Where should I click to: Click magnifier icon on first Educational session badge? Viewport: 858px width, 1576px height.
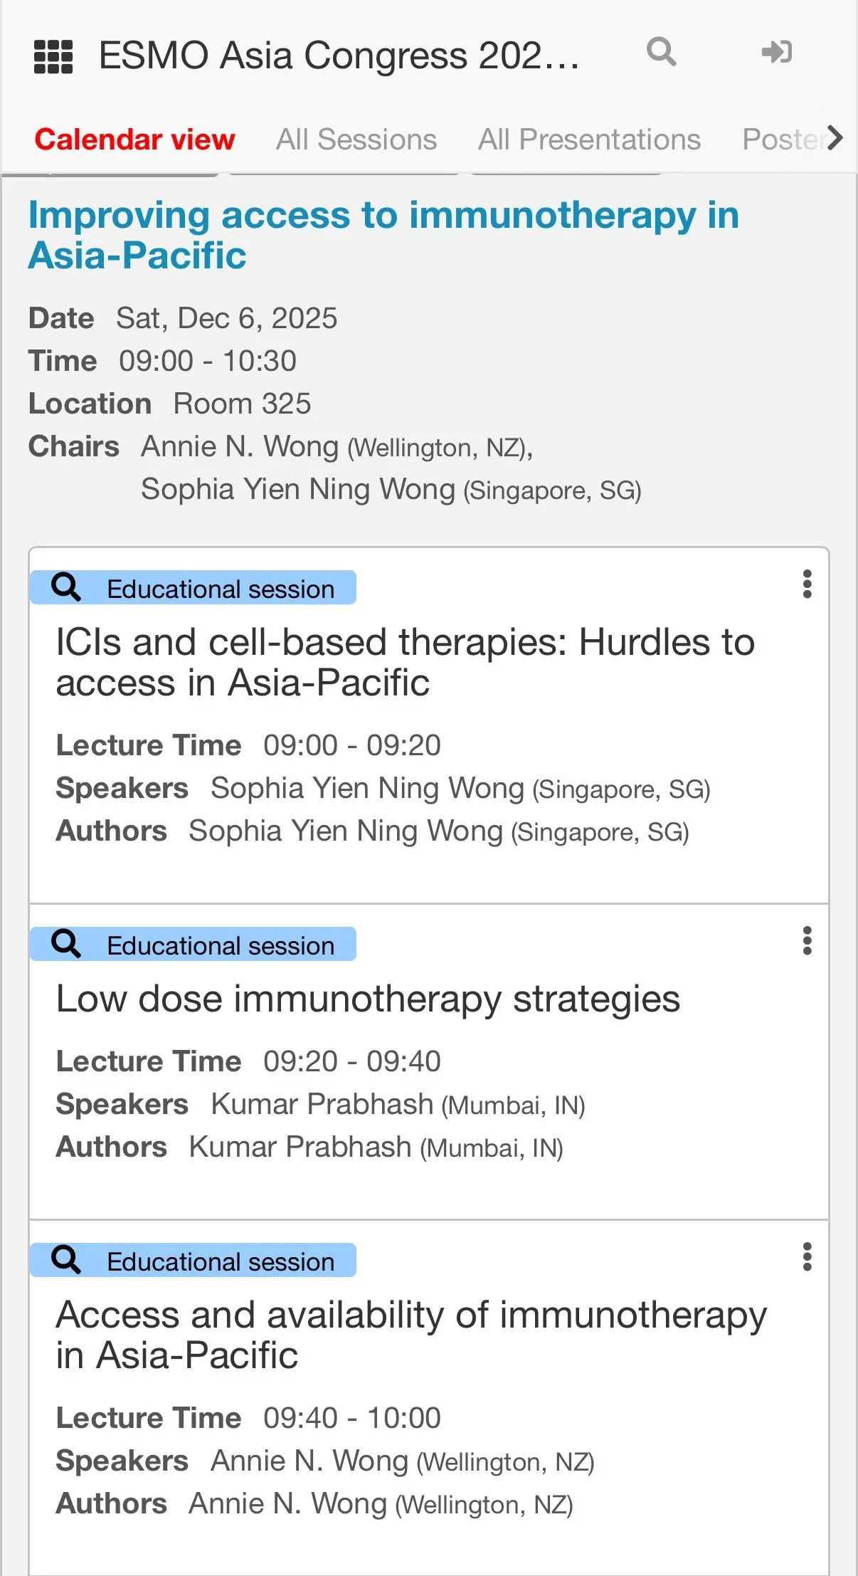pyautogui.click(x=66, y=587)
